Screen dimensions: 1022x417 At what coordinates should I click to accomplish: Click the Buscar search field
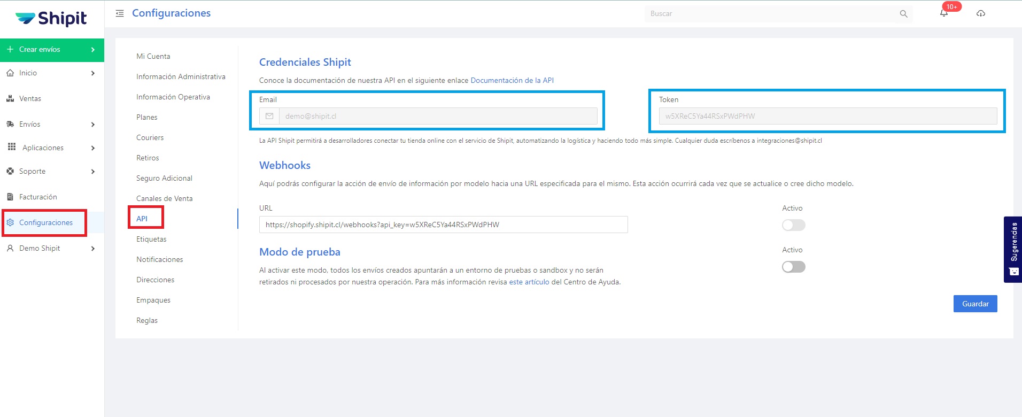[x=772, y=14]
